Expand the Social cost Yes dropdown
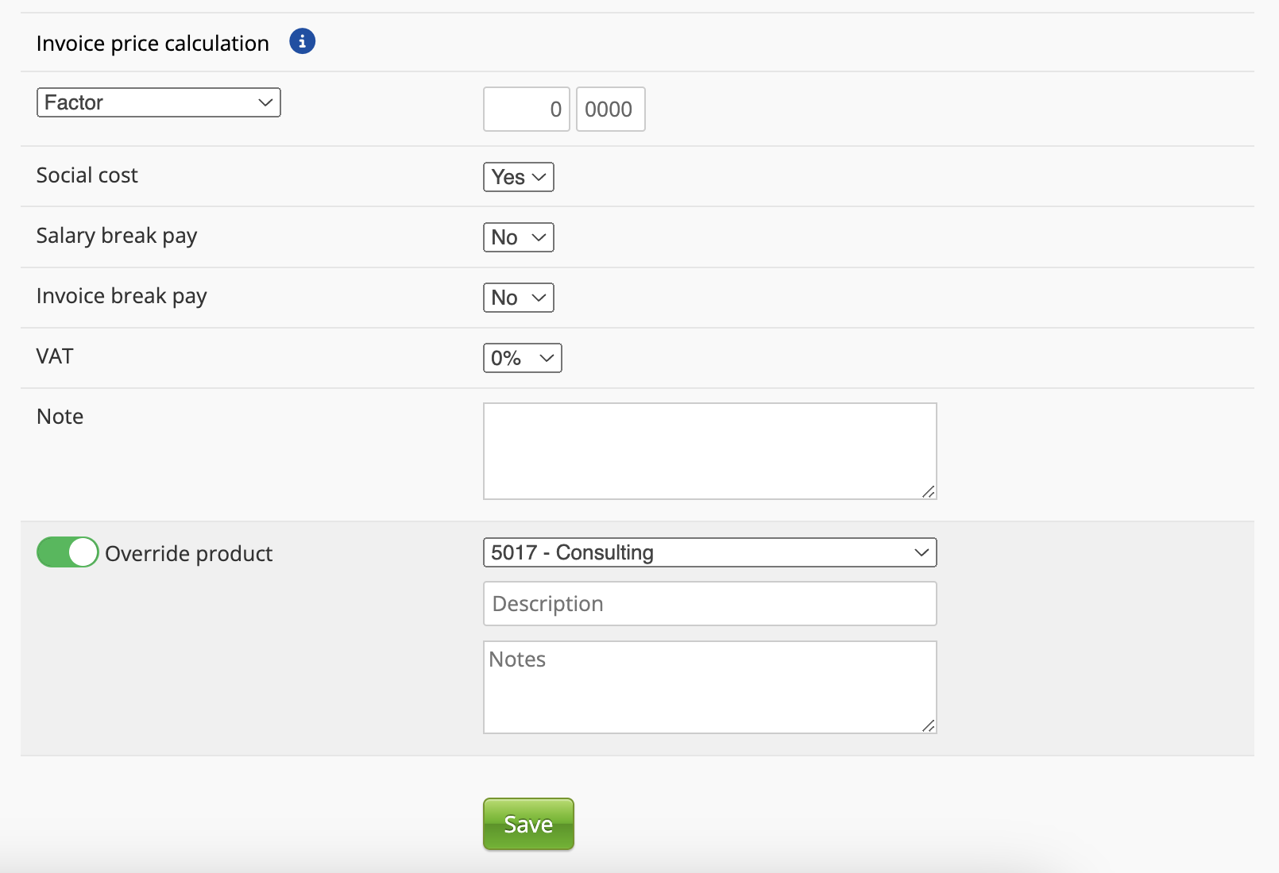This screenshot has width=1279, height=873. tap(518, 177)
